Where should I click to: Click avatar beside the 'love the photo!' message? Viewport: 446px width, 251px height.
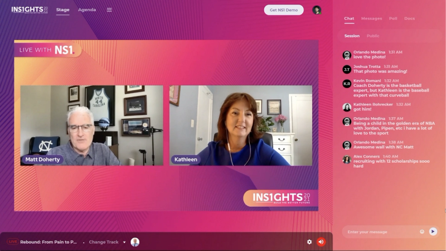(x=347, y=55)
